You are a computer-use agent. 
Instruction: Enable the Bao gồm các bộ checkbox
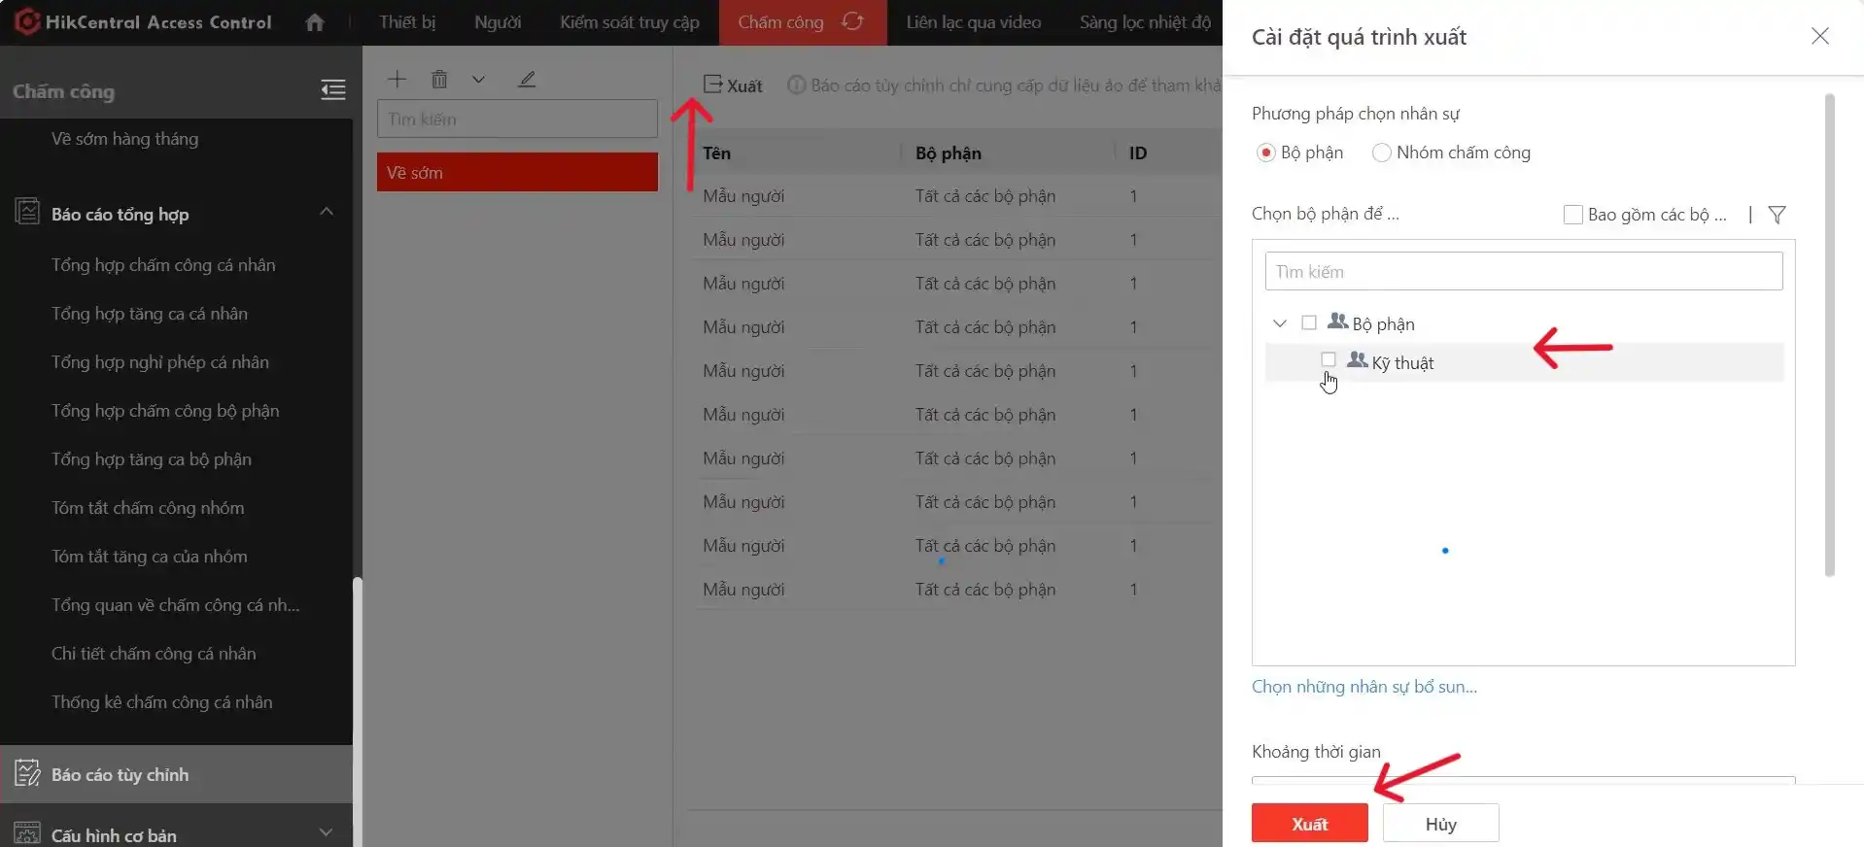point(1572,215)
